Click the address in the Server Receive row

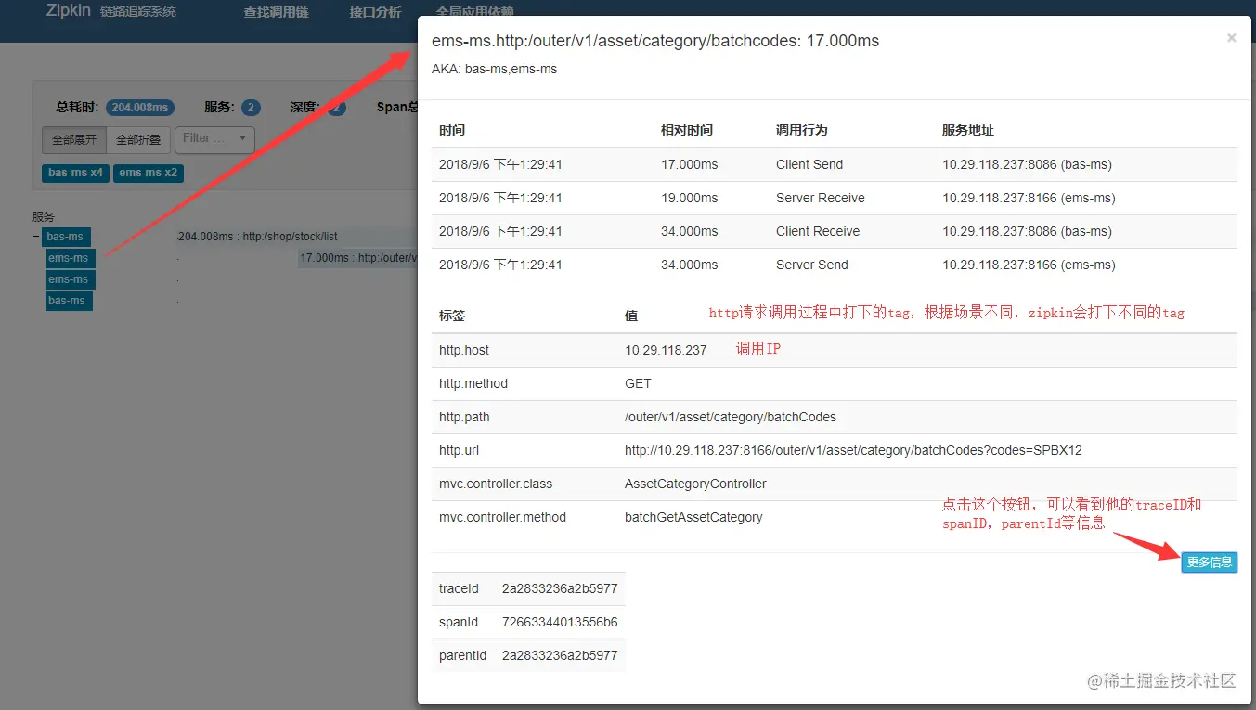1029,198
